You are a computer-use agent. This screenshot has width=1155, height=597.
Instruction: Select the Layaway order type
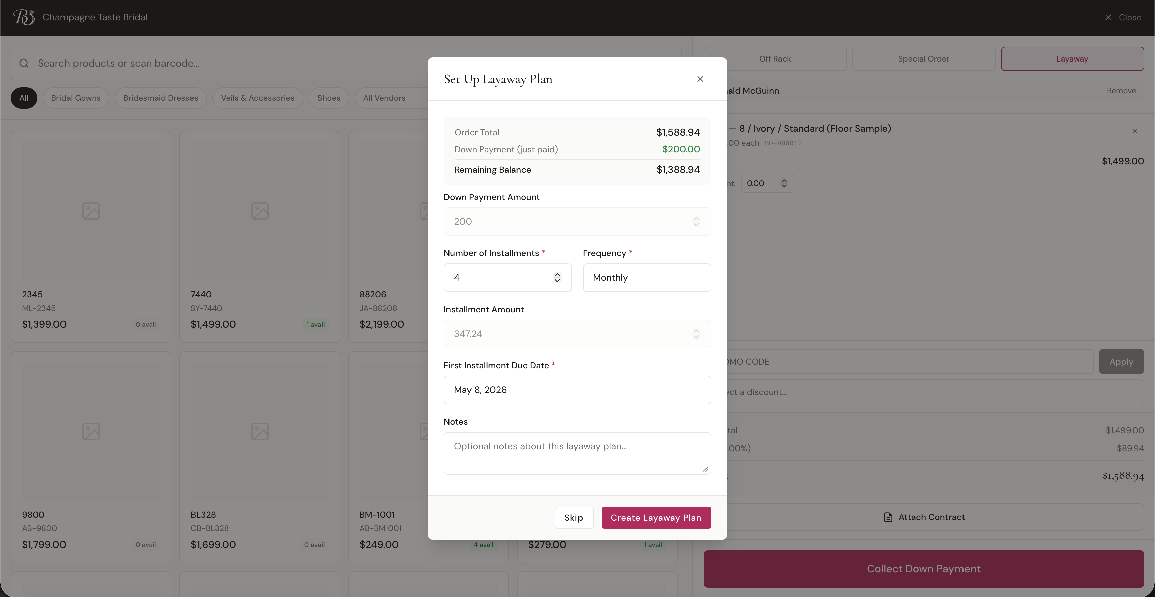pyautogui.click(x=1072, y=59)
